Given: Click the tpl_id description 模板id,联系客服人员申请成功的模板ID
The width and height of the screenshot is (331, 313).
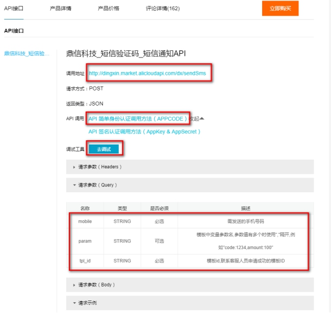Looking at the screenshot, I should tap(246, 261).
